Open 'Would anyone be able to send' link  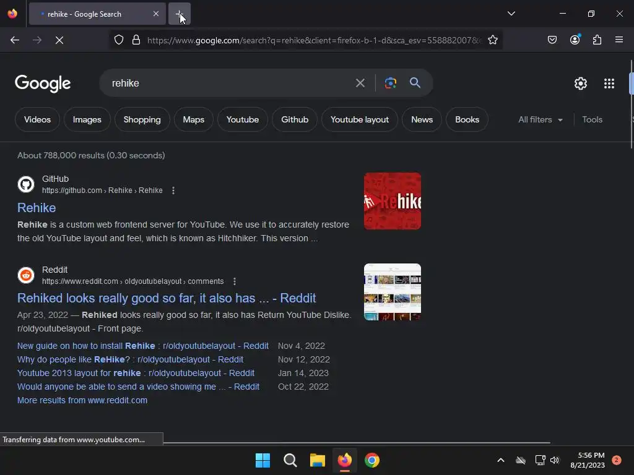(x=138, y=387)
